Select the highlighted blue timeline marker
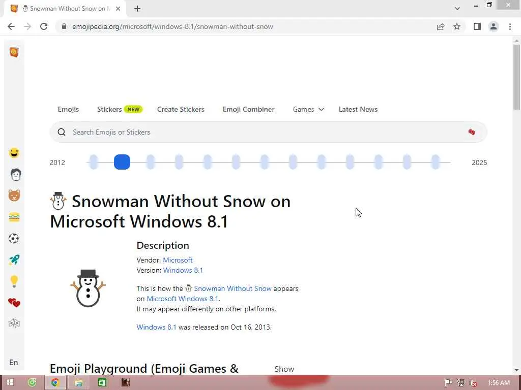This screenshot has height=390, width=521. coord(122,162)
